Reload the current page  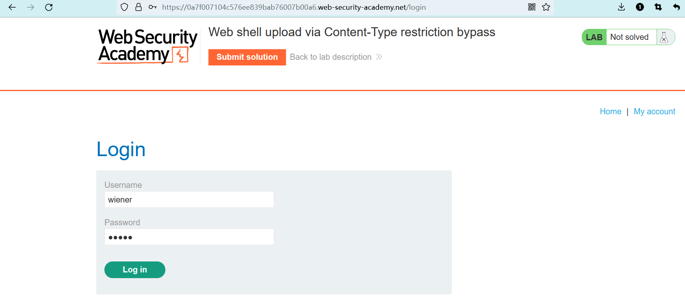pos(49,7)
